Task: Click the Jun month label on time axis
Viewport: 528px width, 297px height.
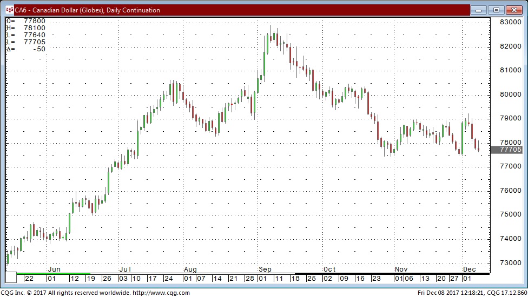Action: coord(54,269)
